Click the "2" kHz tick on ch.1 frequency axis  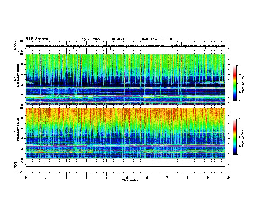coord(22,95)
